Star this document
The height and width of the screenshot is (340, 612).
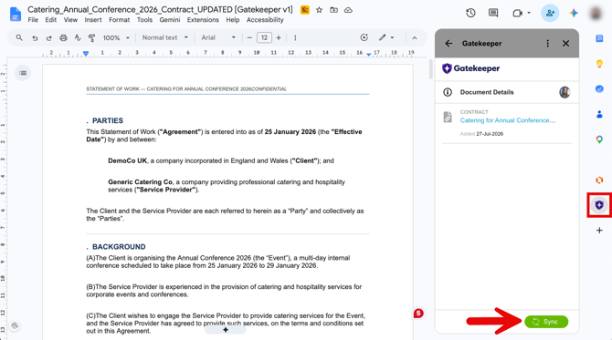pos(320,10)
